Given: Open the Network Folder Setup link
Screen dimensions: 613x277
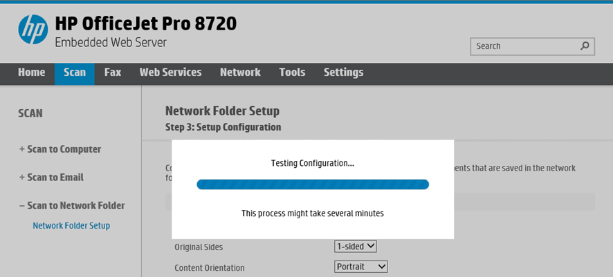Looking at the screenshot, I should [71, 226].
